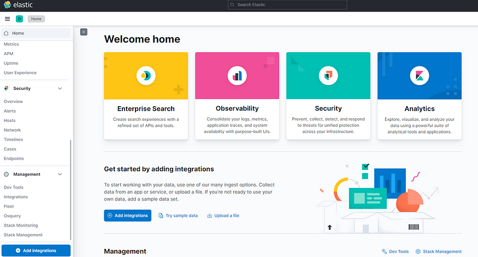Open Hosts in the sidebar
Viewport: 478px width, 257px height.
click(9, 120)
